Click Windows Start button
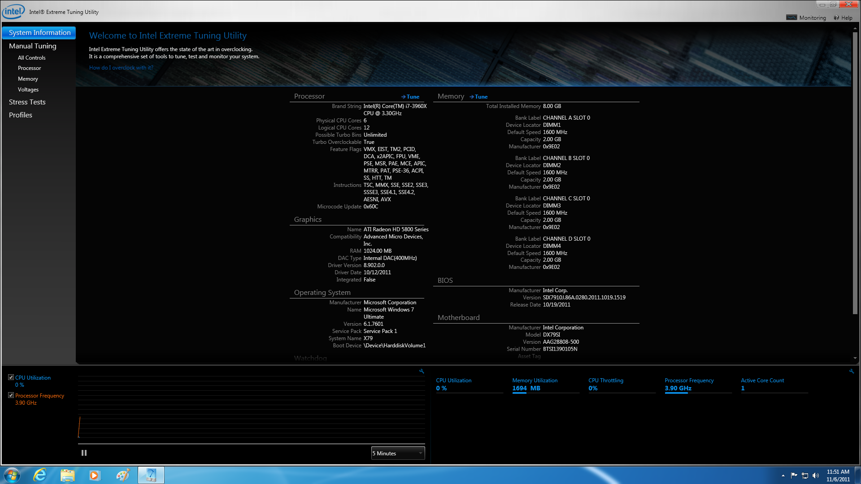The width and height of the screenshot is (861, 484). click(x=12, y=475)
